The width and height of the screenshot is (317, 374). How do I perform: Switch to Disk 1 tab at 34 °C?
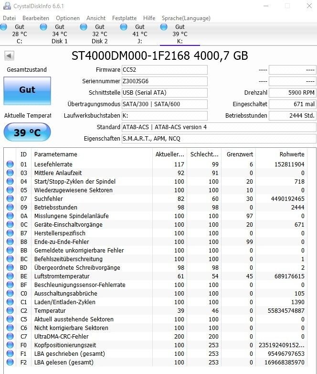60,34
